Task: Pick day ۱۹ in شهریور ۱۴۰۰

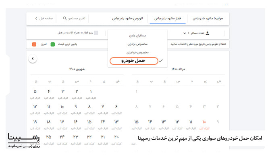Action: pos(35,124)
